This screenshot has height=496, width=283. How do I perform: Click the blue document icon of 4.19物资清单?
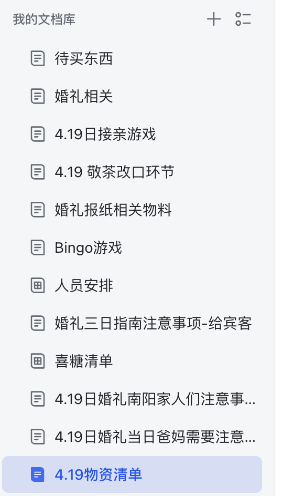[38, 474]
